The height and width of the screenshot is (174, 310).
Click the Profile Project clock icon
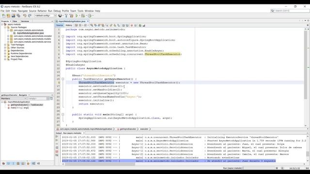90,15
